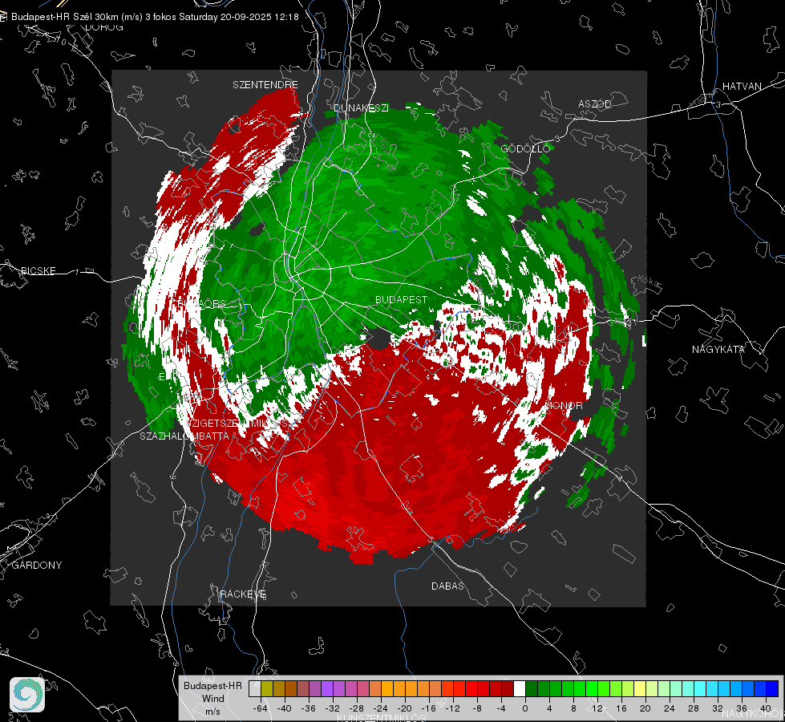Click the swirl logo icon at bottom left
The width and height of the screenshot is (785, 722).
pos(27,695)
